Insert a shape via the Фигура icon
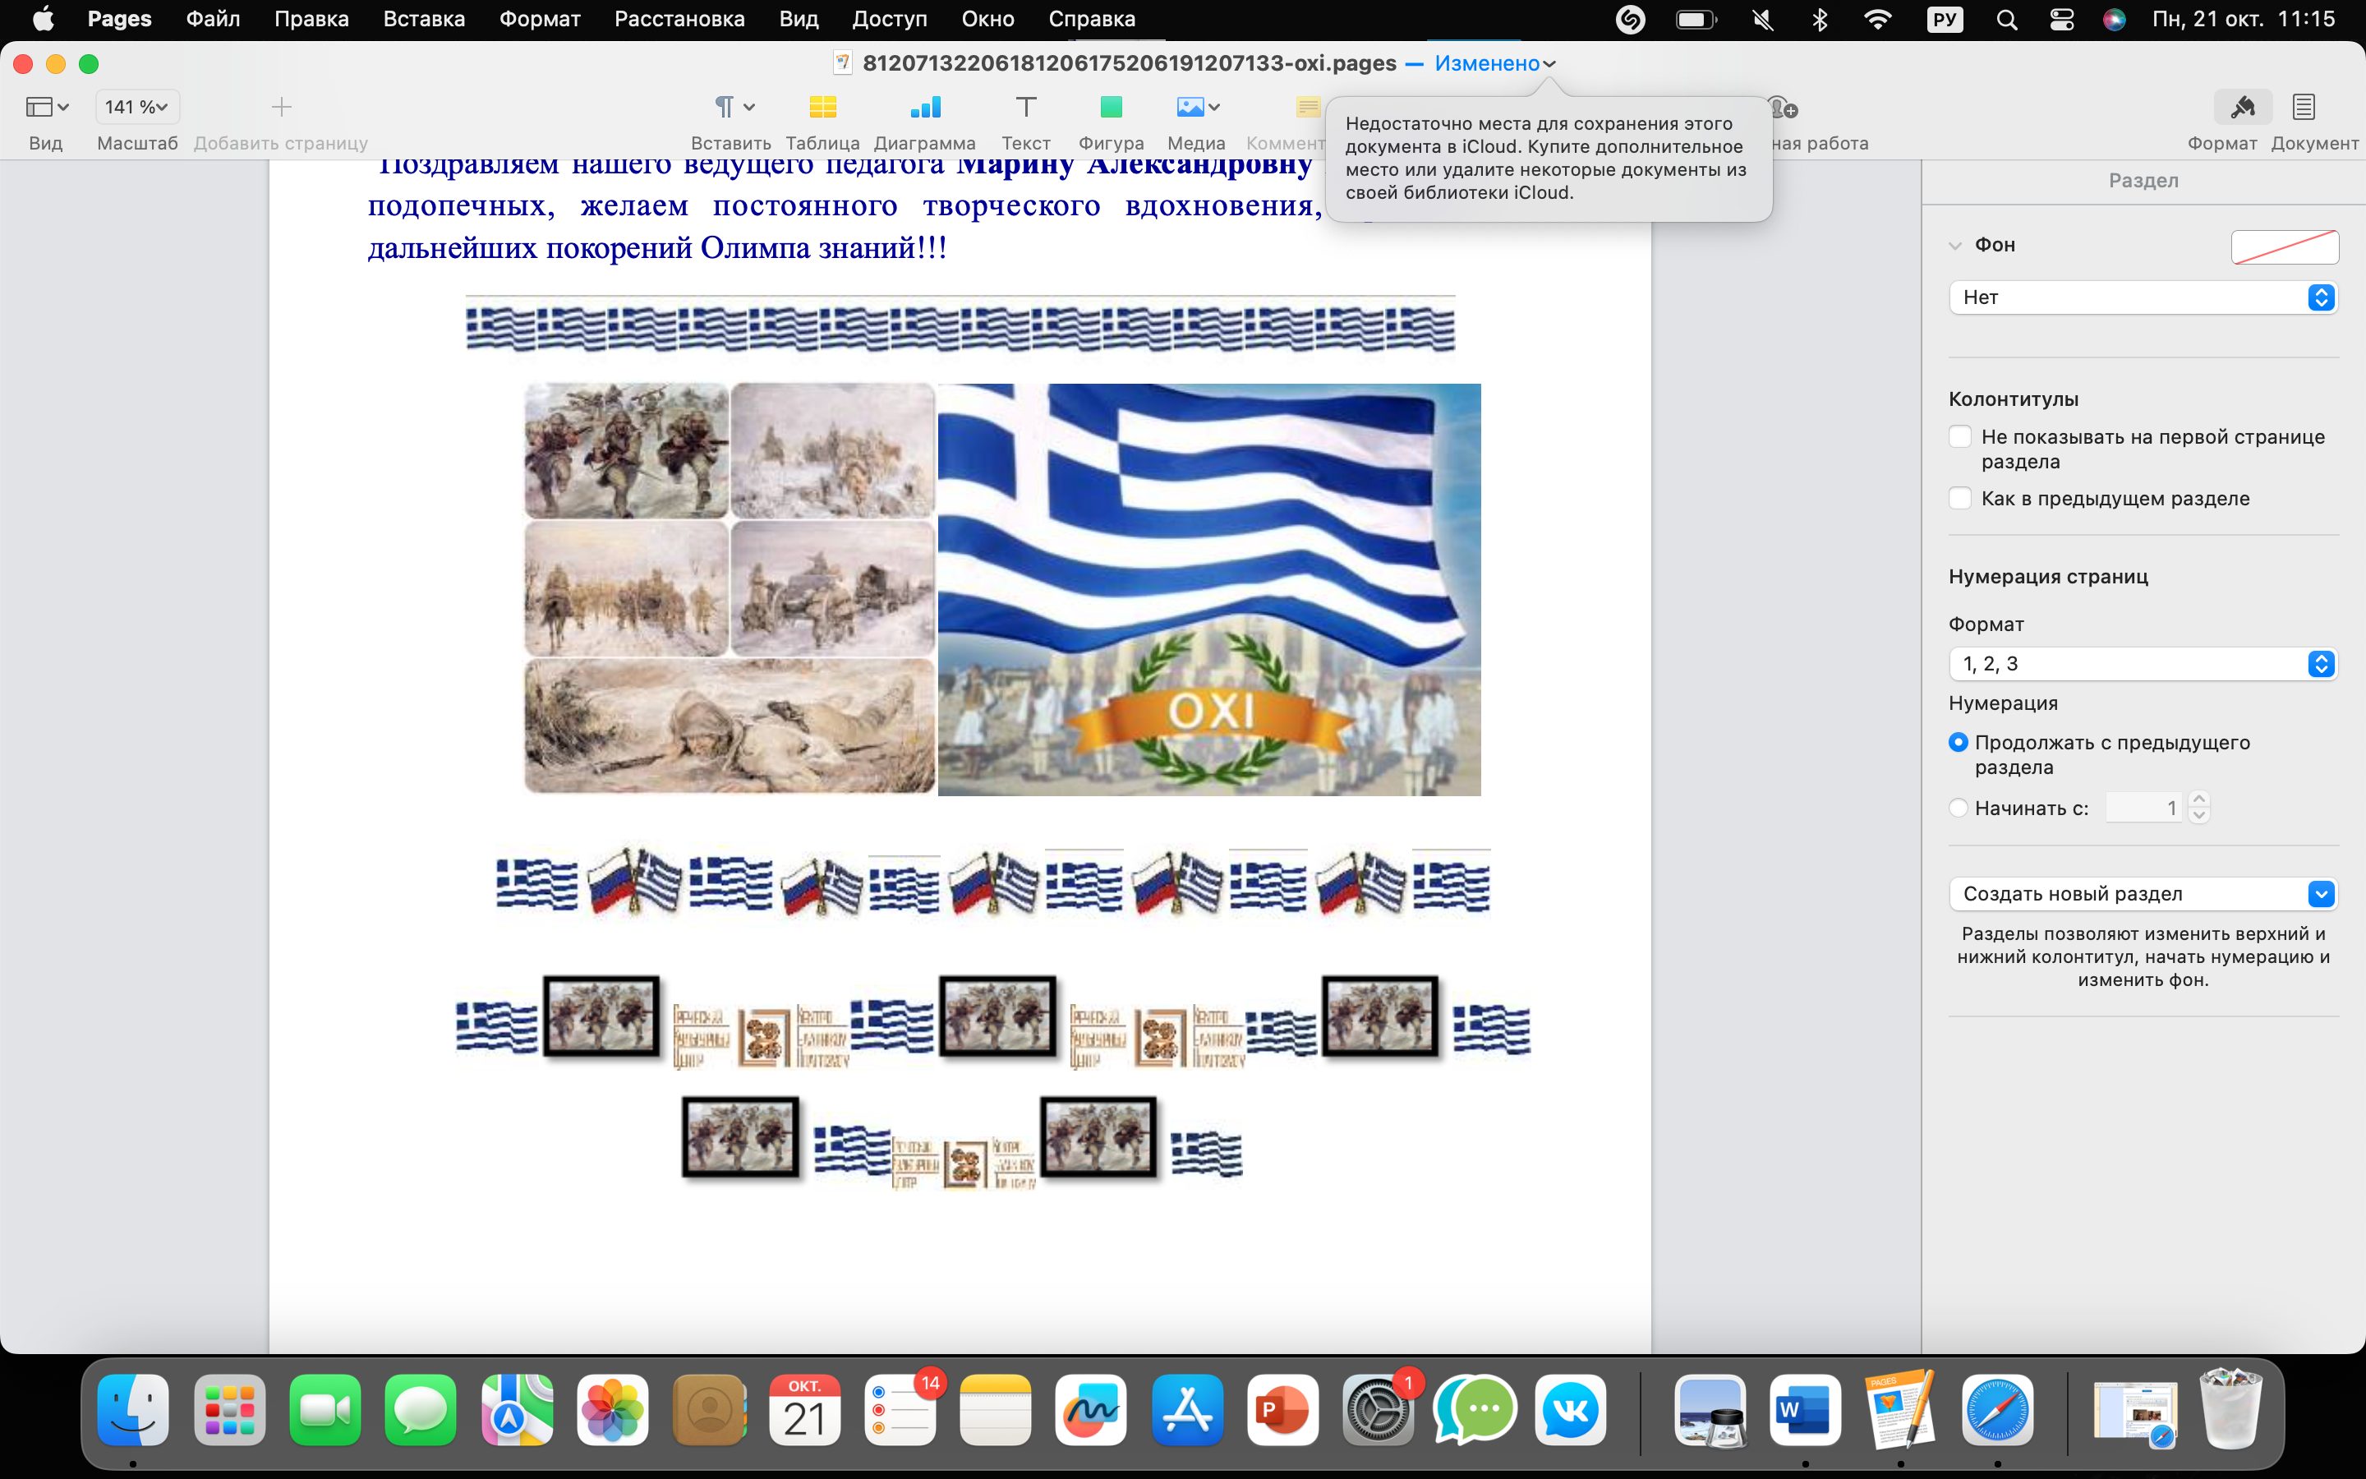 click(1111, 107)
